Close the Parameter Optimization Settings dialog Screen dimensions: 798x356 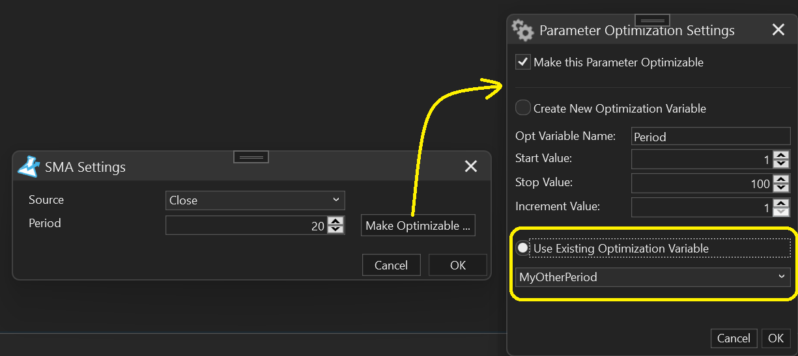(778, 30)
